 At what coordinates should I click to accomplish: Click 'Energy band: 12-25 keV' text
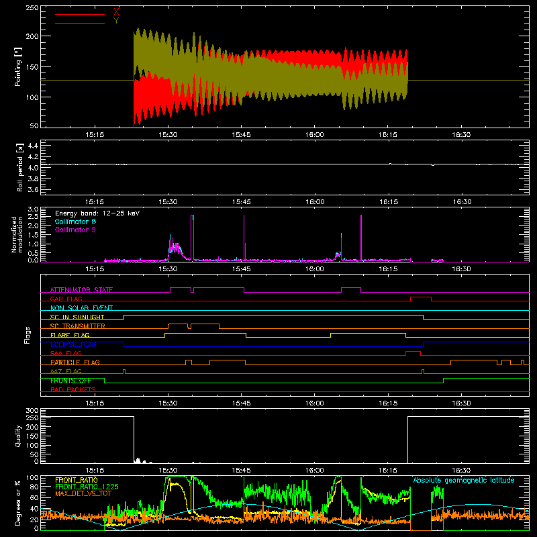(97, 213)
